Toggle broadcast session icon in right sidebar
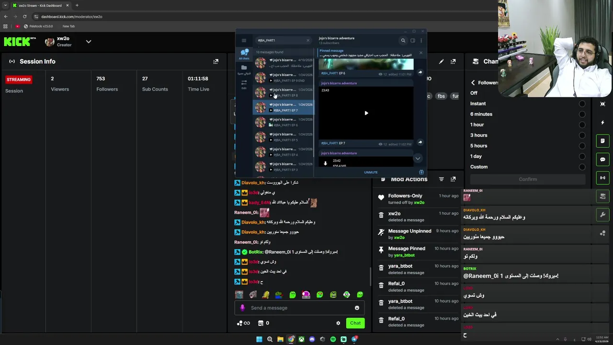This screenshot has height=345, width=613. tap(602, 178)
